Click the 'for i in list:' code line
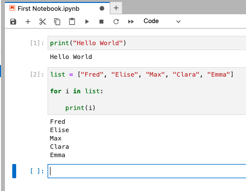The height and width of the screenshot is (191, 246). click(77, 91)
